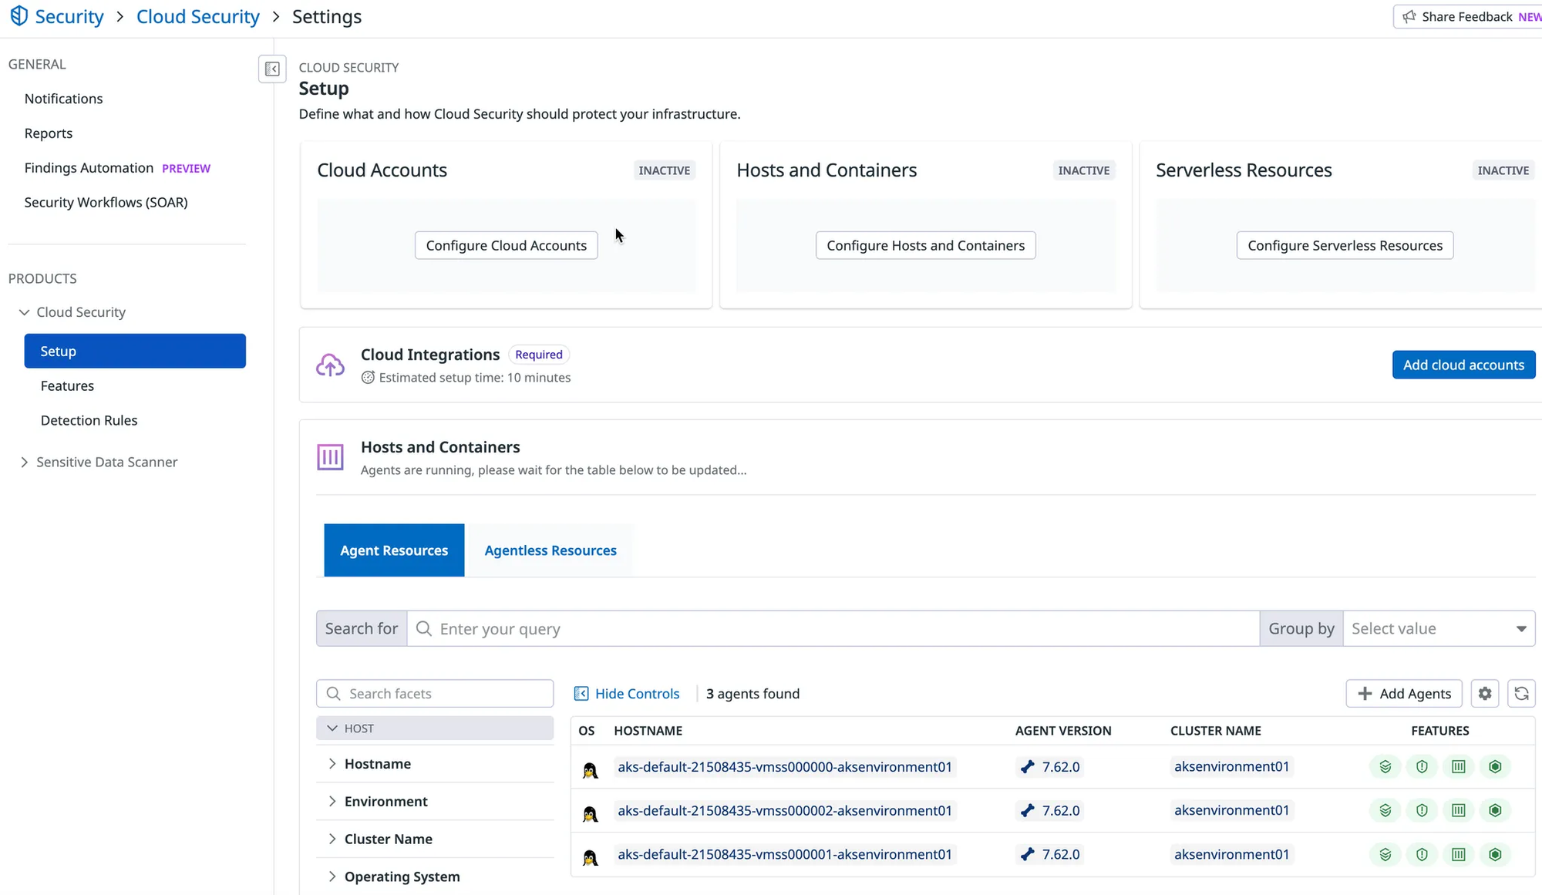The width and height of the screenshot is (1542, 895).
Task: Click the Add Agents button
Action: 1404,694
